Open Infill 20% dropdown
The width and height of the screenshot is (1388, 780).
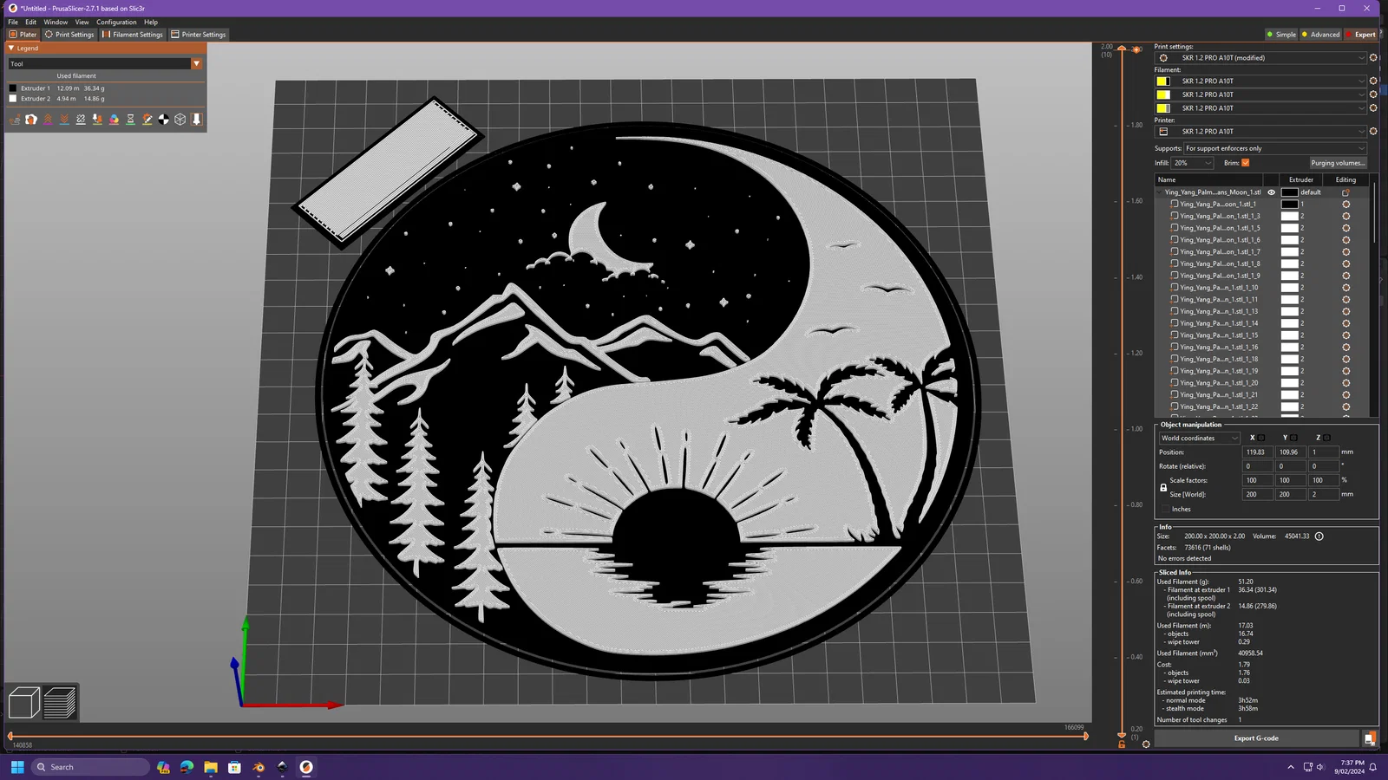(1193, 163)
